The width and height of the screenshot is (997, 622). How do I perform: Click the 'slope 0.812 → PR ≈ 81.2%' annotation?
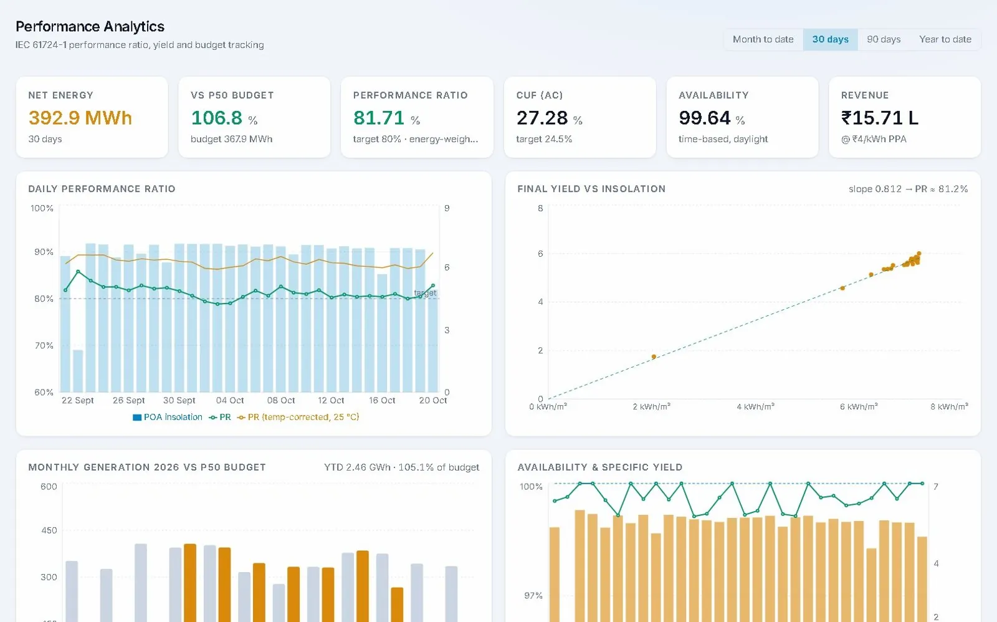[908, 189]
